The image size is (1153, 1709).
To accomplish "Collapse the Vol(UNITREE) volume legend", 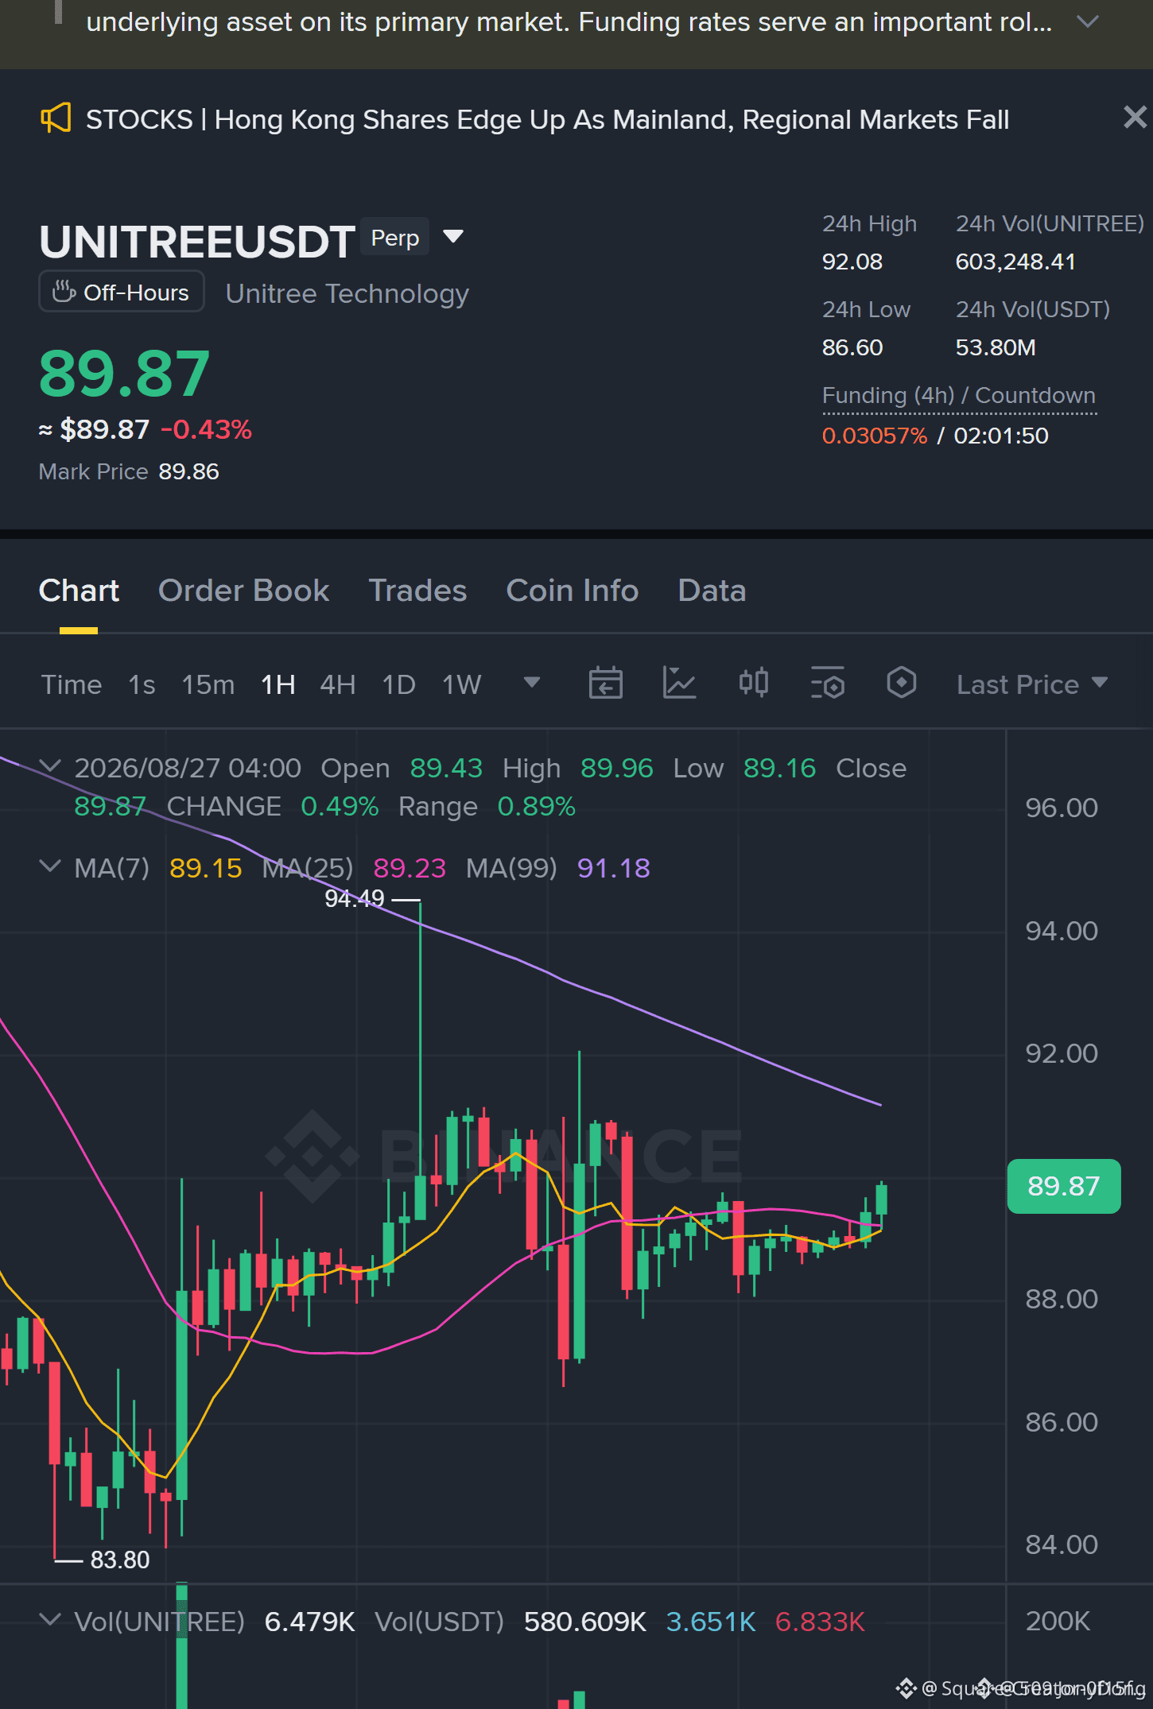I will click(50, 1620).
